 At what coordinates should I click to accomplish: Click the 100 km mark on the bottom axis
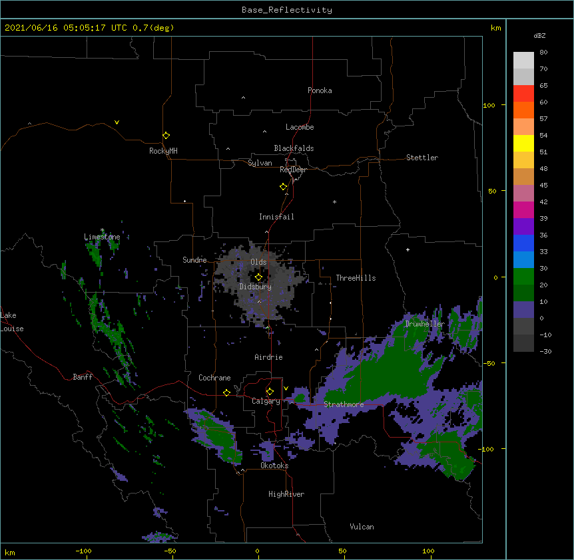pyautogui.click(x=428, y=551)
